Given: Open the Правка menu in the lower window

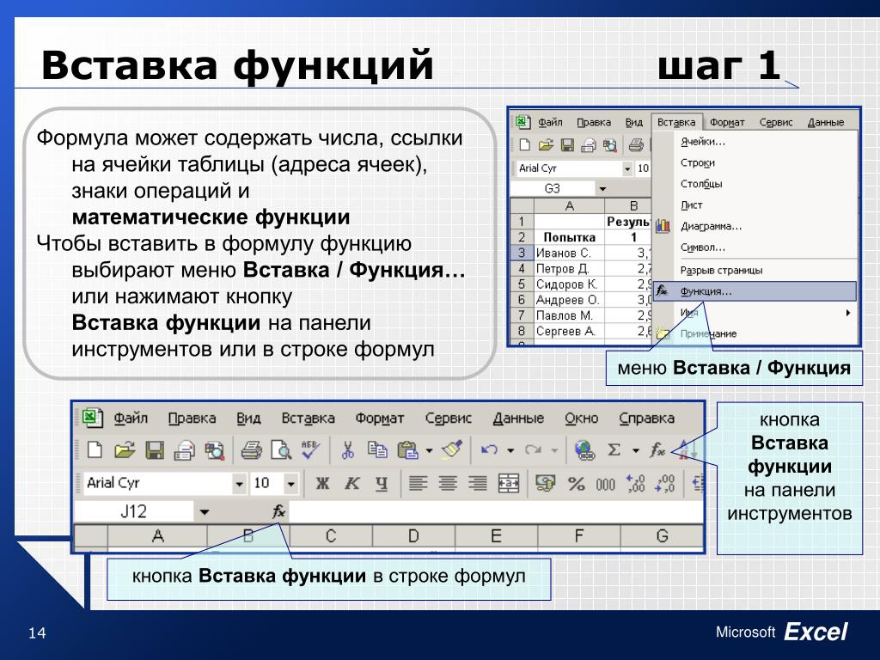Looking at the screenshot, I should [x=192, y=419].
